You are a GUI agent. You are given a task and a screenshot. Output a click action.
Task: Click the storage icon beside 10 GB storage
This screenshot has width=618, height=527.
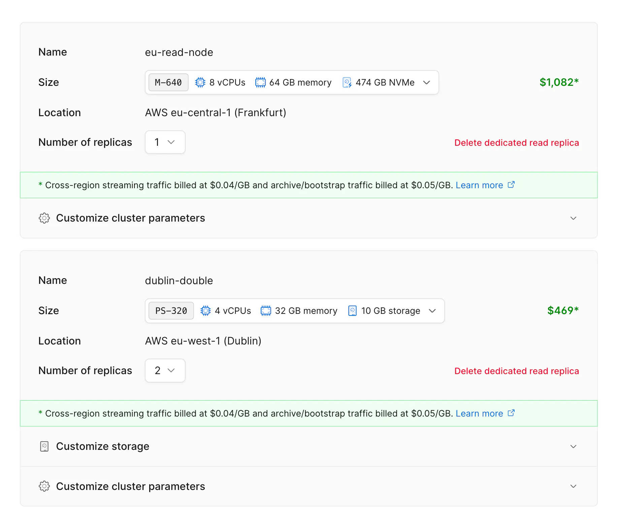(x=352, y=310)
